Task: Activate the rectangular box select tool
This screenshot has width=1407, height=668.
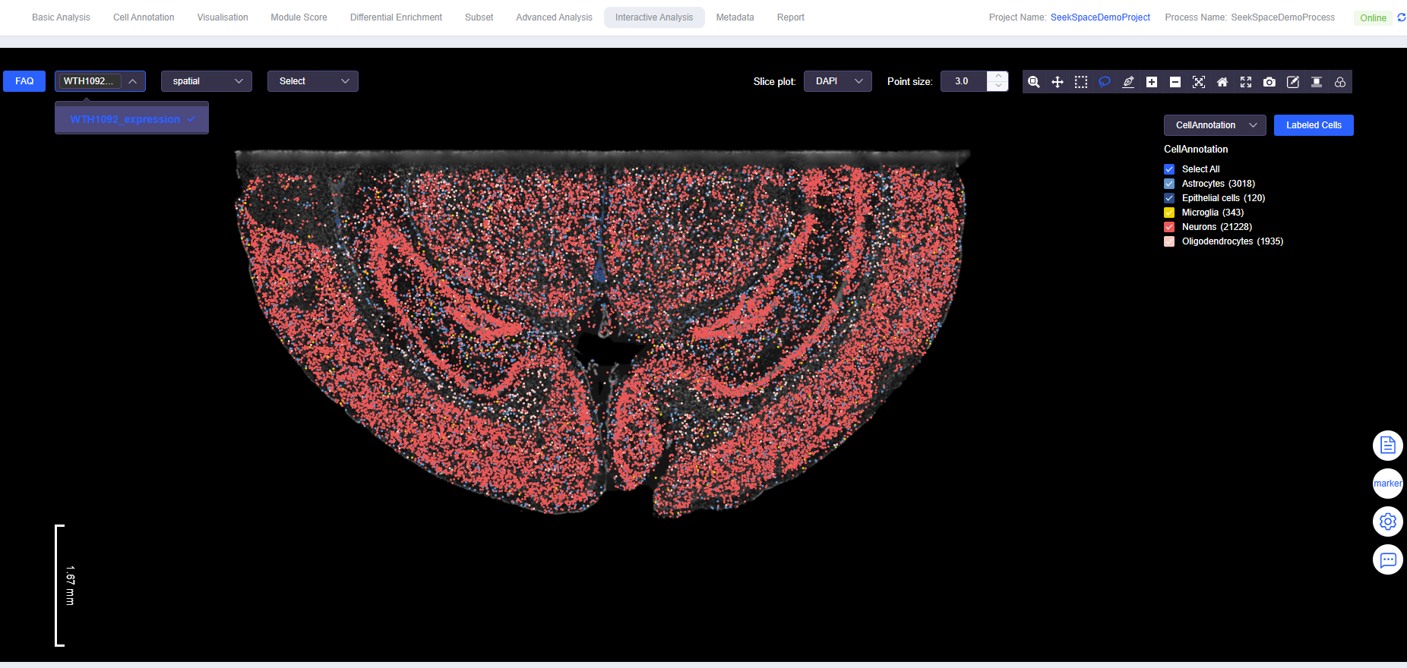Action: coord(1081,82)
